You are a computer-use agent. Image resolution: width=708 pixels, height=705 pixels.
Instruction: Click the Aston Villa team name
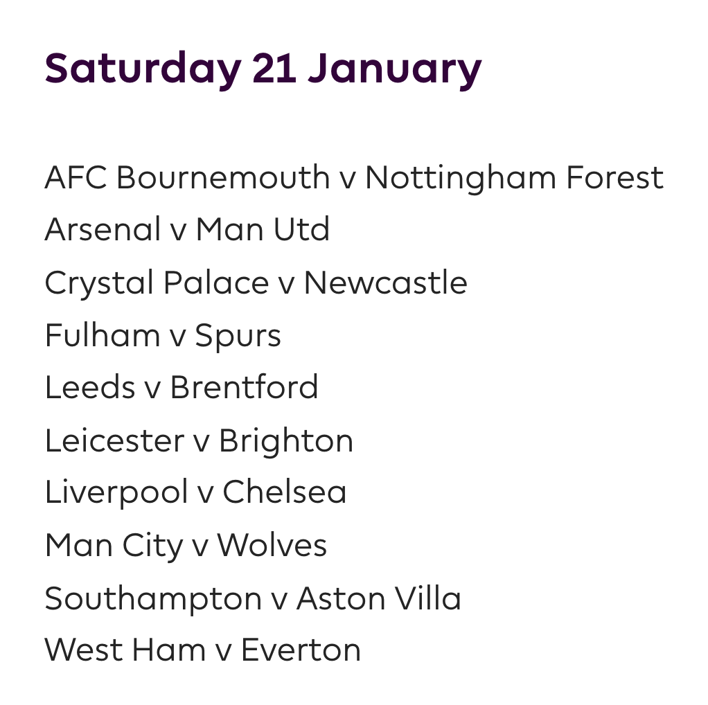tap(378, 598)
